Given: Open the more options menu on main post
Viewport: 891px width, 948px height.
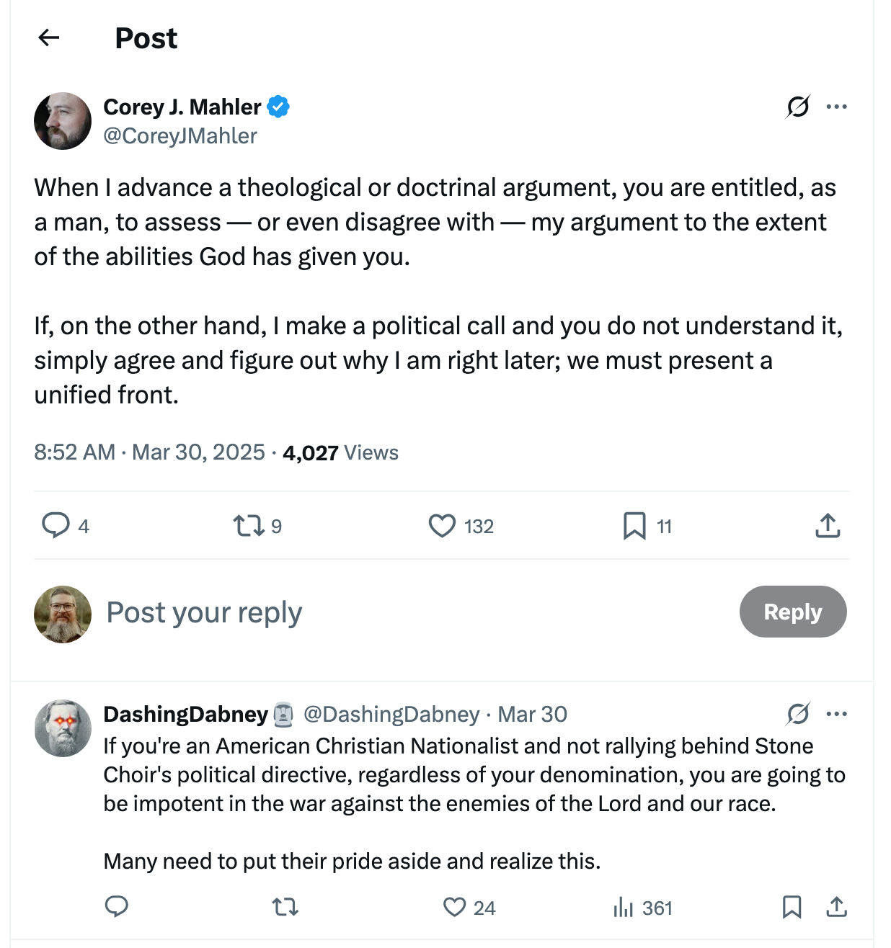Looking at the screenshot, I should 836,107.
